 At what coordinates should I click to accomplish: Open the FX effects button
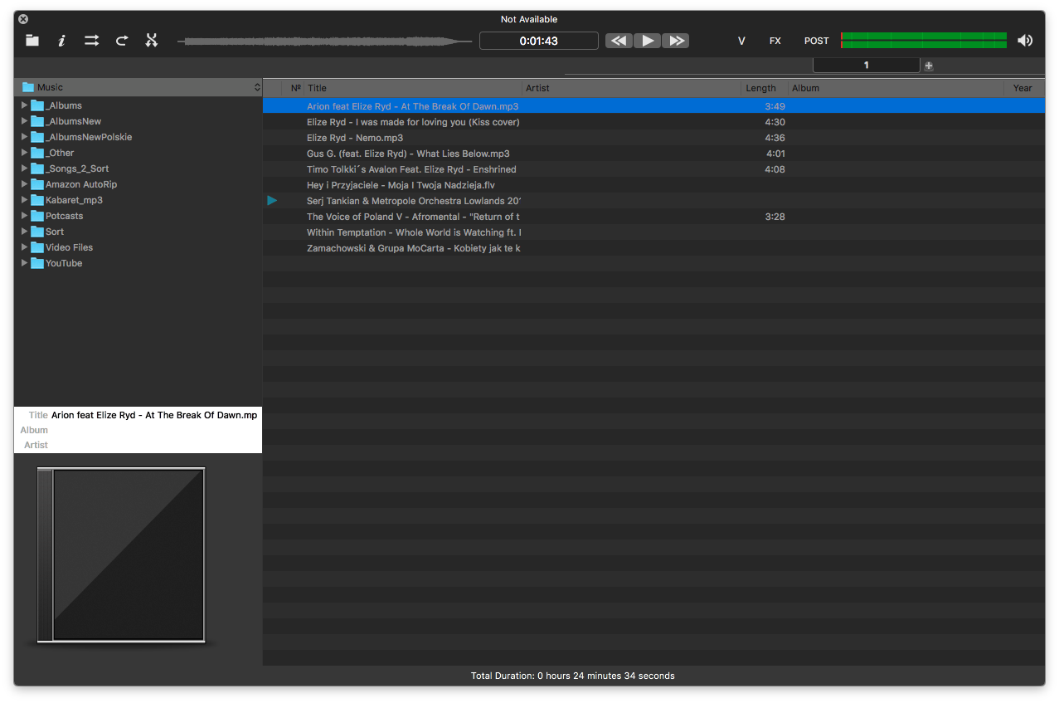(775, 41)
